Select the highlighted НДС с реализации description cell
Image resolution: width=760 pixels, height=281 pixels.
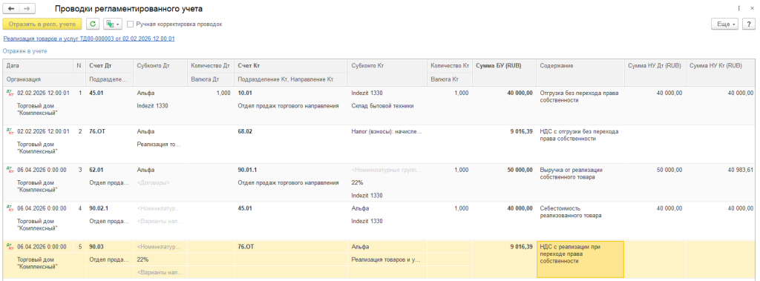(580, 259)
